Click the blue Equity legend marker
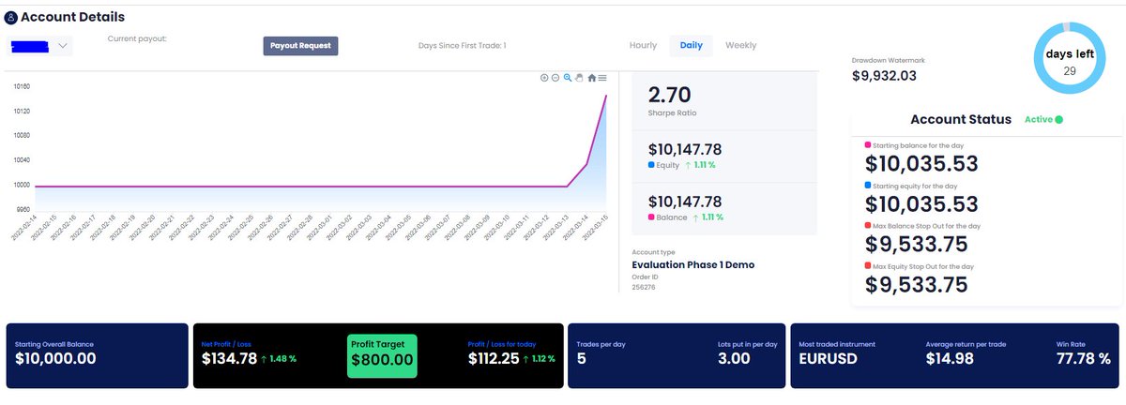This screenshot has height=405, width=1126. (652, 165)
